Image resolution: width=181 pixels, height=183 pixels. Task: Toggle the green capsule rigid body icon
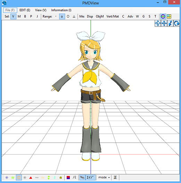pos(49,177)
